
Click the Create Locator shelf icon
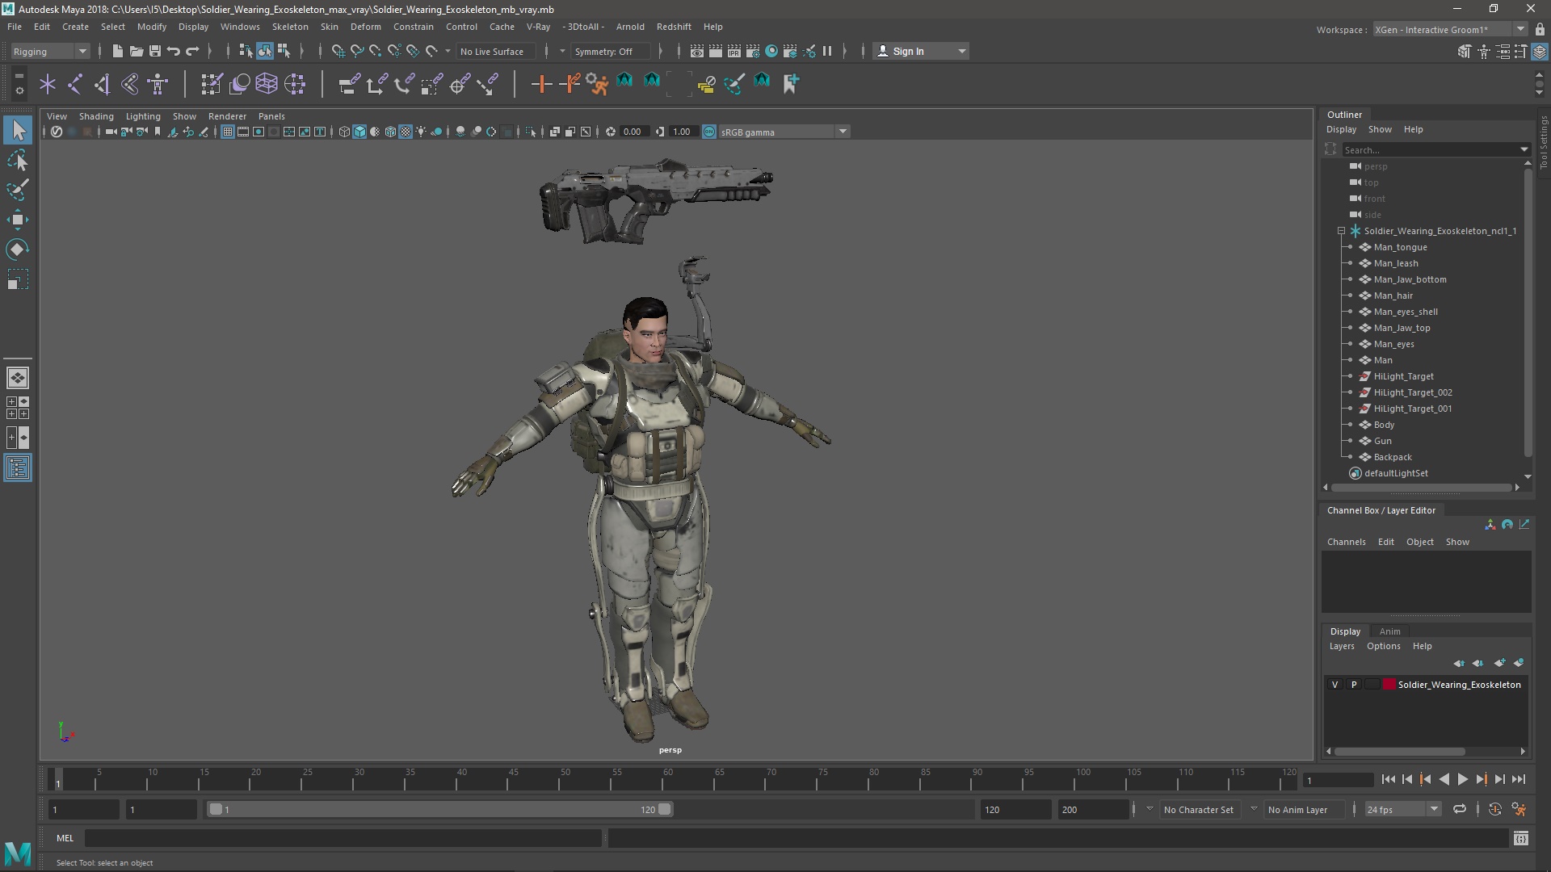[48, 83]
